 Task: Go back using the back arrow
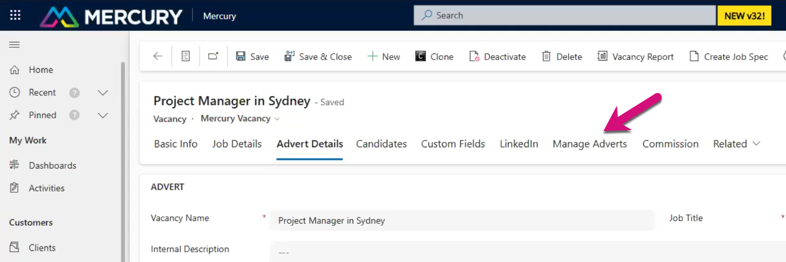(x=158, y=56)
